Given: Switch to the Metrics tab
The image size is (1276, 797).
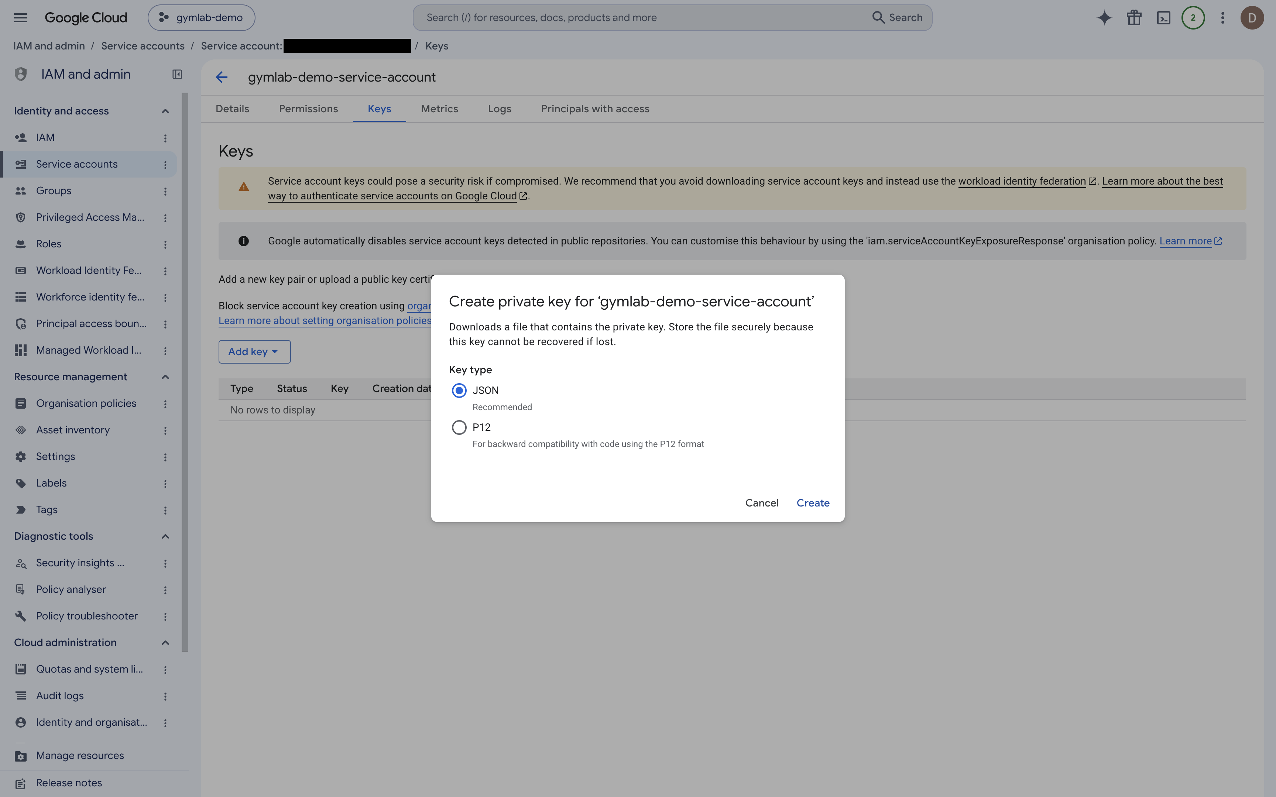Looking at the screenshot, I should pos(440,109).
